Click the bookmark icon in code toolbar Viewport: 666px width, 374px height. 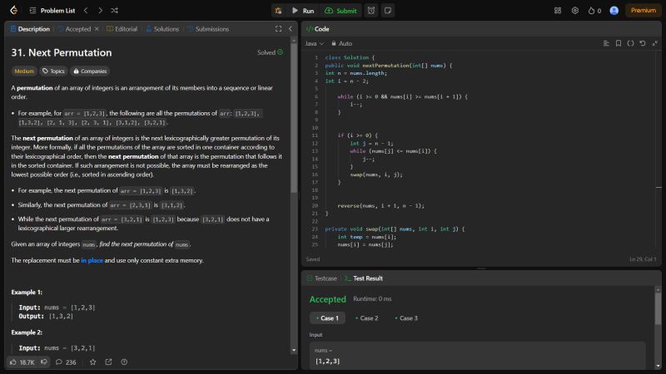click(619, 43)
